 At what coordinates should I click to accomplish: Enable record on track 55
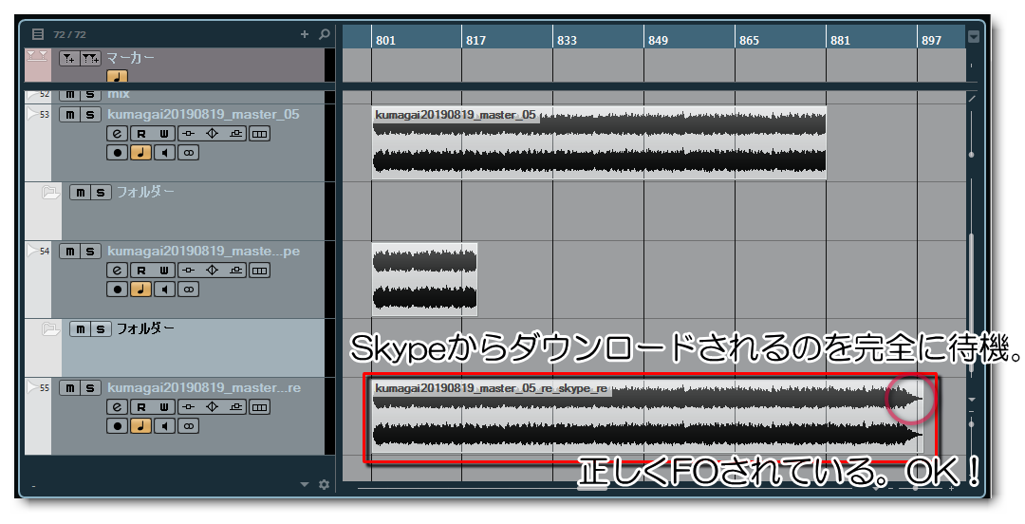[117, 426]
